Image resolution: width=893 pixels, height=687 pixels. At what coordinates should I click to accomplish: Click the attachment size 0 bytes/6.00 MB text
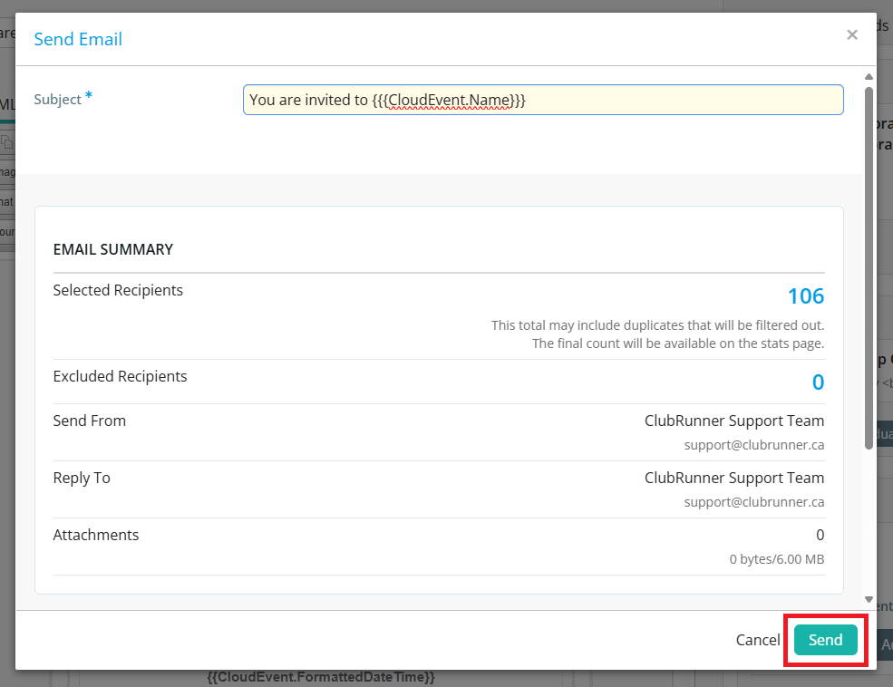[777, 559]
